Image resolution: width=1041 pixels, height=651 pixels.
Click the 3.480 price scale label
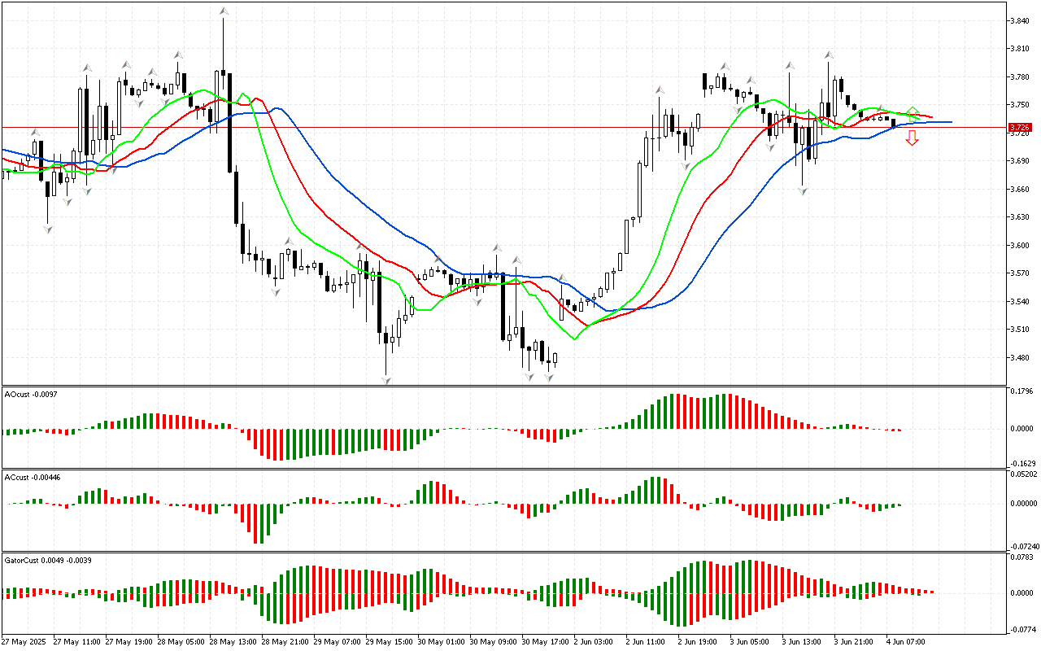click(1020, 357)
